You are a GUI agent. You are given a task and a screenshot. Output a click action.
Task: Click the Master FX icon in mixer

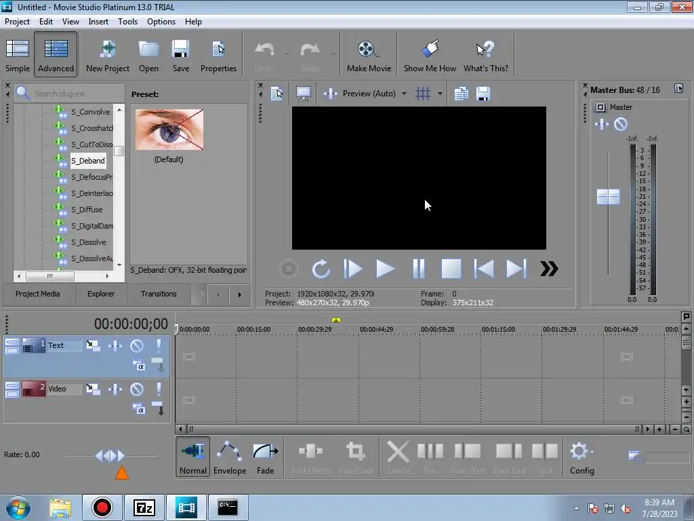click(x=602, y=125)
